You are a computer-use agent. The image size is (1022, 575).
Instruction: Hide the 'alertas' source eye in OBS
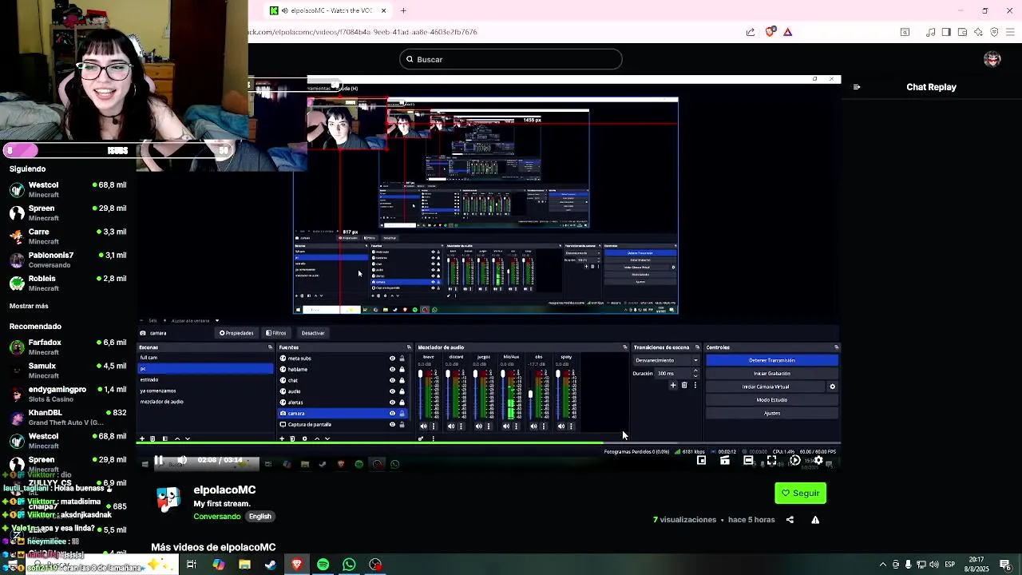pos(392,402)
